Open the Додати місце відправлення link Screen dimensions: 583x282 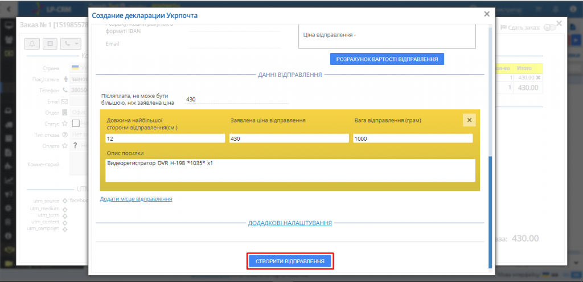point(136,199)
